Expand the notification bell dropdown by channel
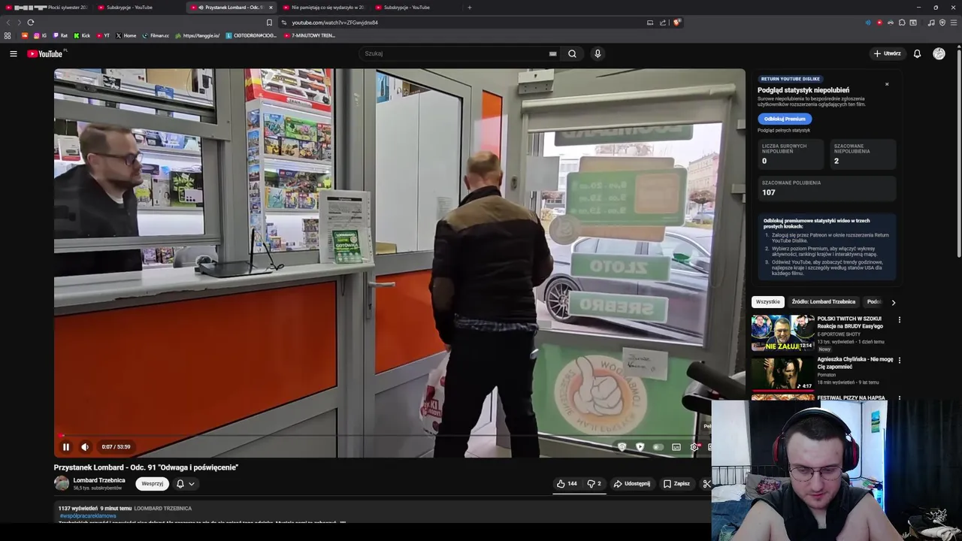962x541 pixels. (x=186, y=484)
